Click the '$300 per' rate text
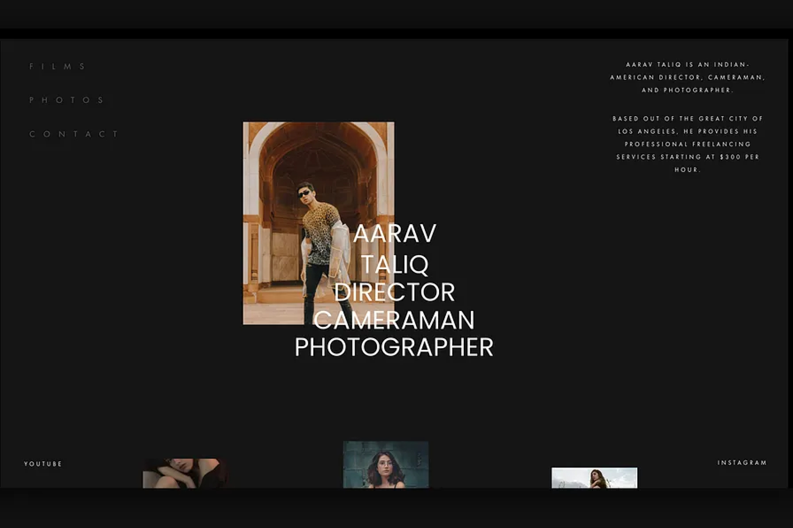 pos(740,157)
